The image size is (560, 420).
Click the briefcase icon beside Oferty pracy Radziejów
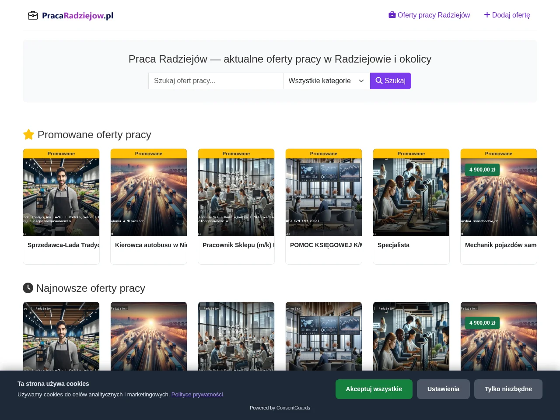click(392, 15)
